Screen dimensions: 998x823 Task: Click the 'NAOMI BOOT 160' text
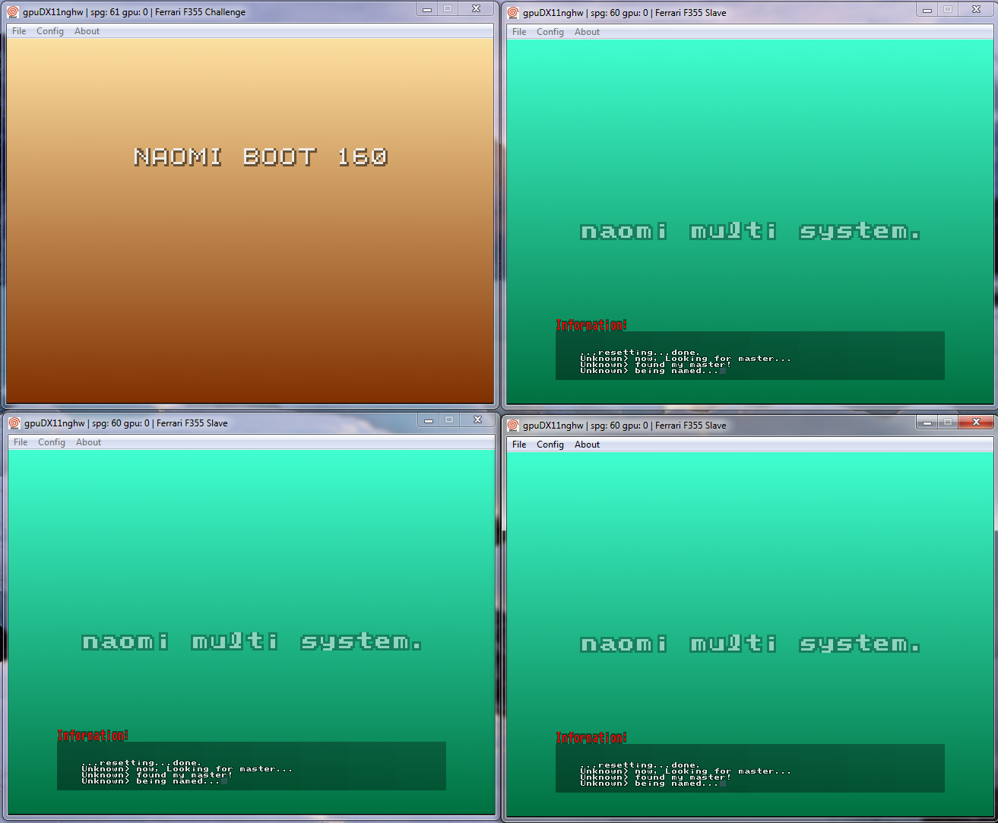tap(261, 157)
